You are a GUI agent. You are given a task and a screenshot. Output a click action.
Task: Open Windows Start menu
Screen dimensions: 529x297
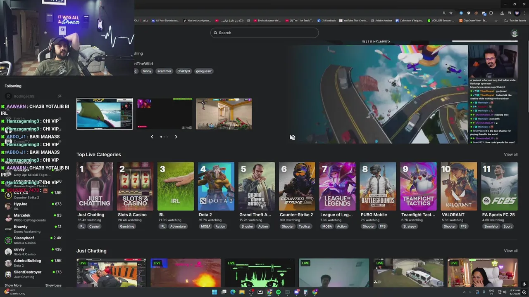(214, 292)
